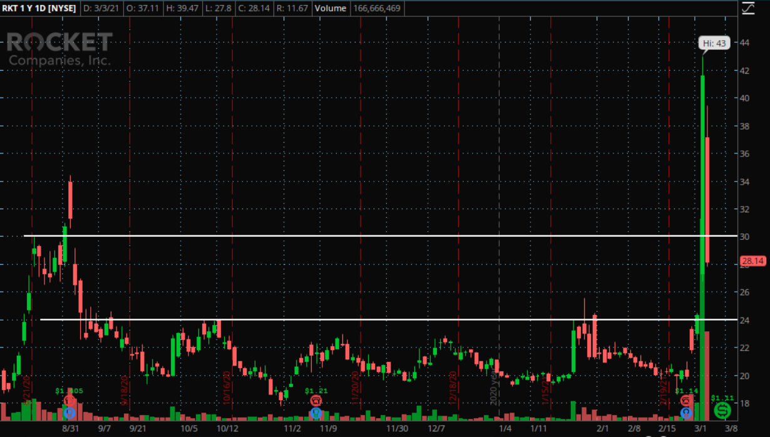Click the 3/1 date on the time axis
This screenshot has width=770, height=437.
pyautogui.click(x=700, y=428)
